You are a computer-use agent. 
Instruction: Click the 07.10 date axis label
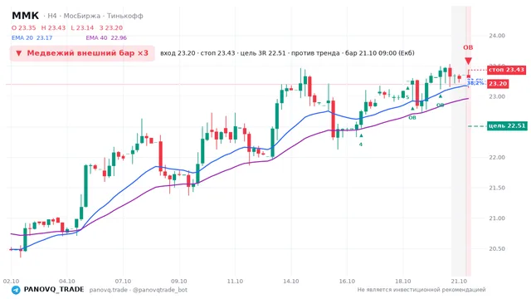(x=123, y=282)
